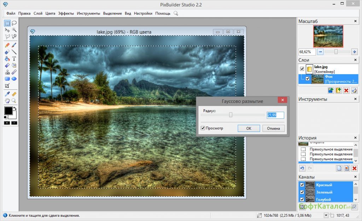
Task: Click the zoom in plus button
Action: click(x=355, y=52)
